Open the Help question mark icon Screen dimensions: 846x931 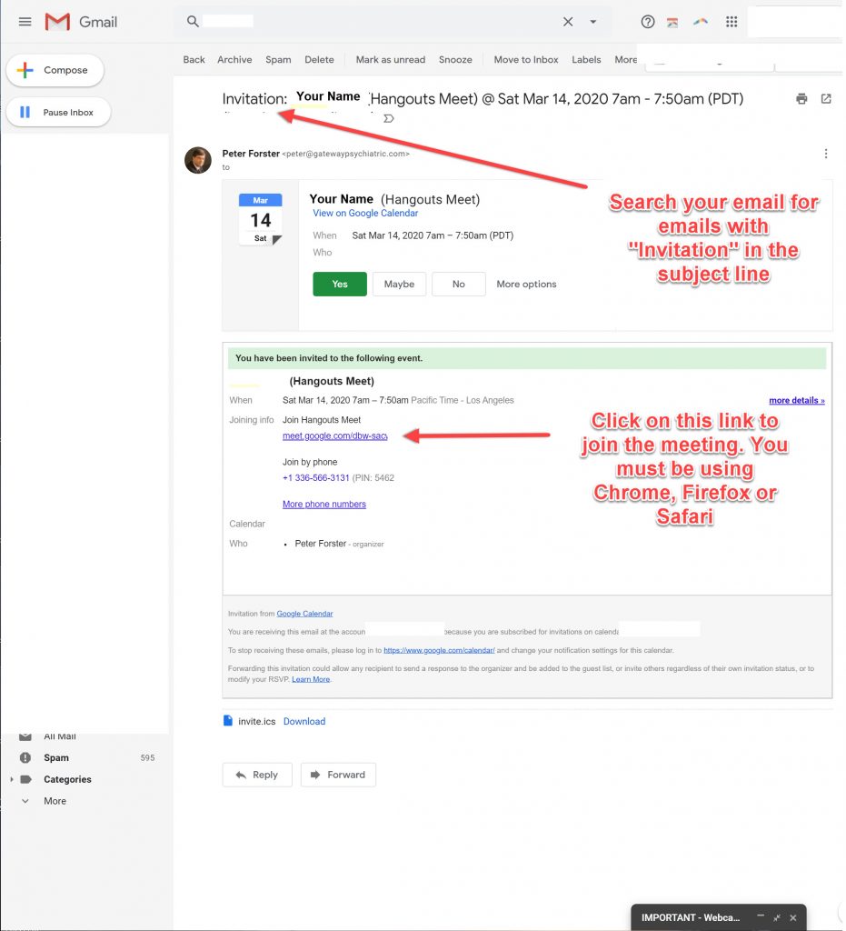(647, 22)
